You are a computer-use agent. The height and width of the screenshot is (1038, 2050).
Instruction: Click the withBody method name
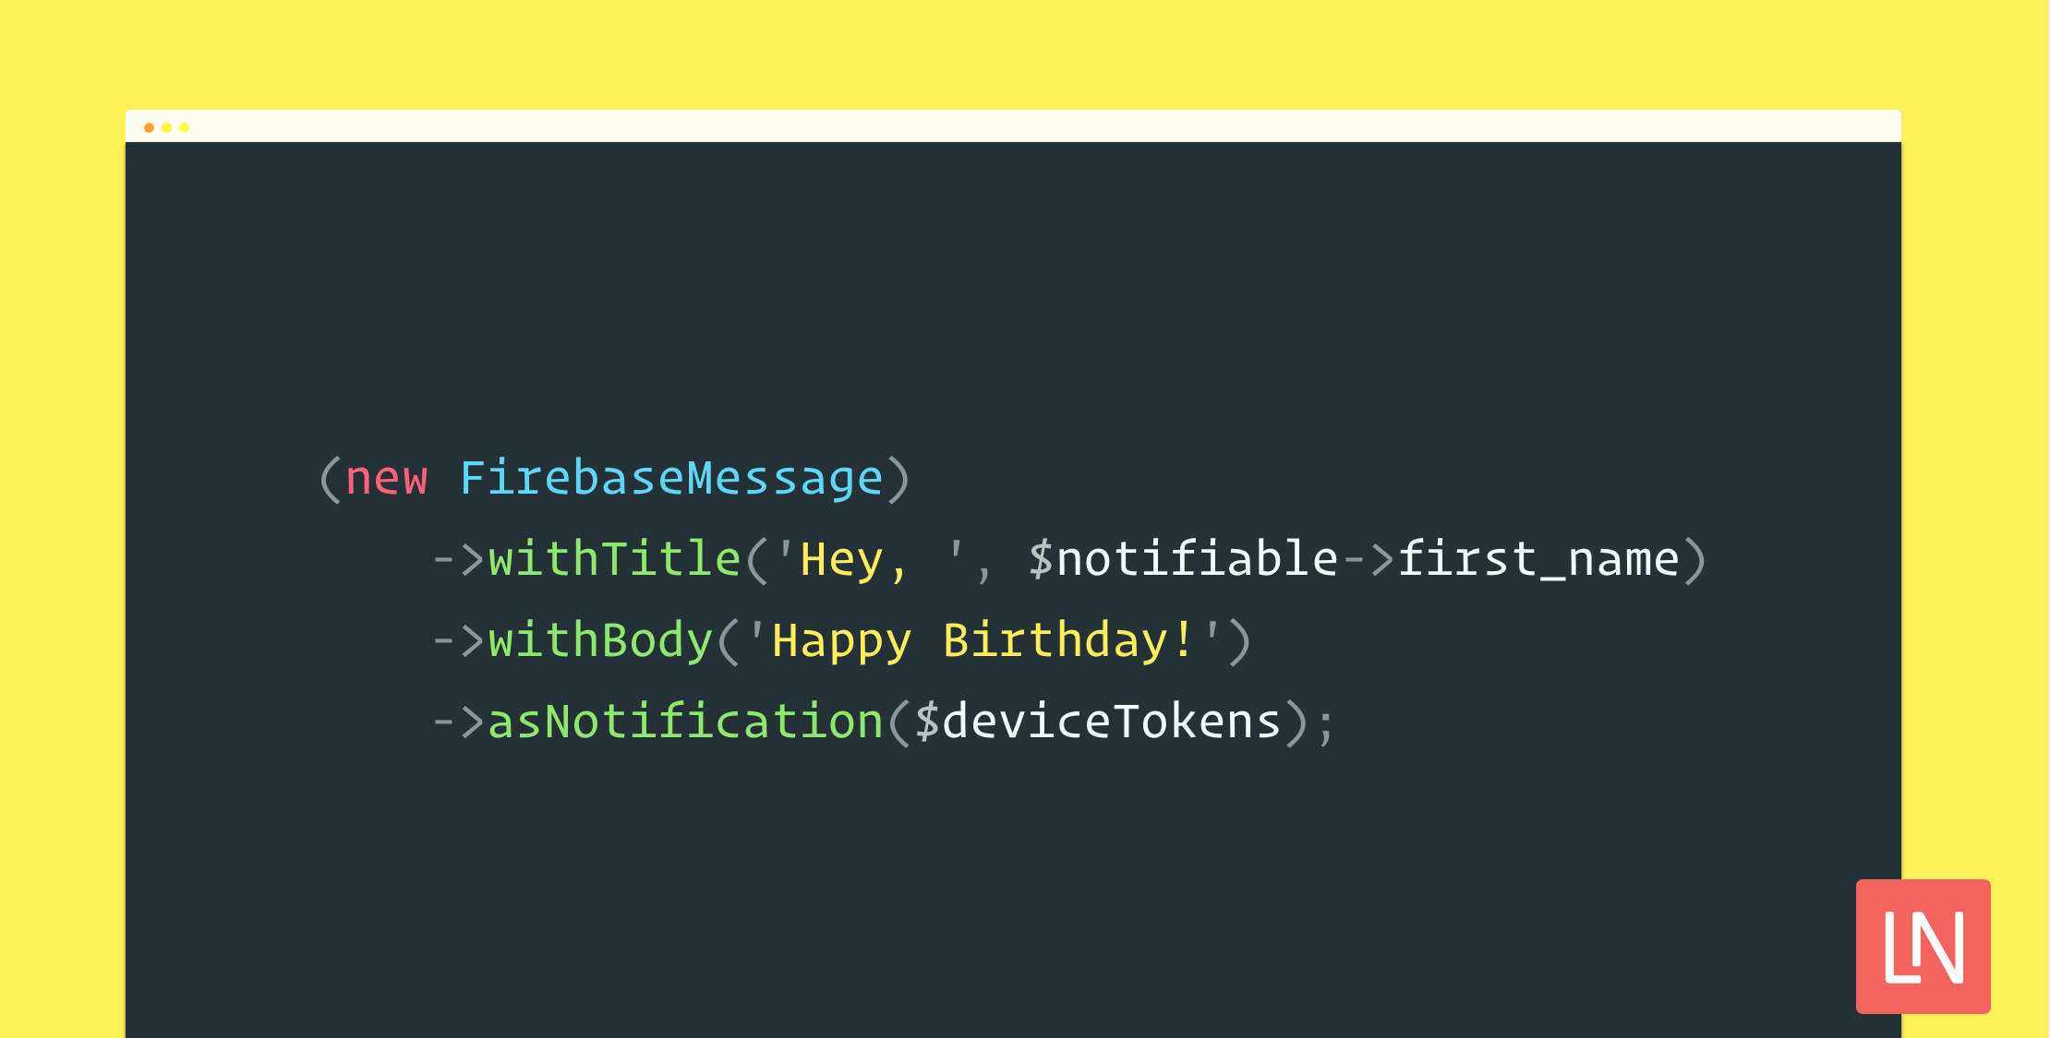click(600, 640)
